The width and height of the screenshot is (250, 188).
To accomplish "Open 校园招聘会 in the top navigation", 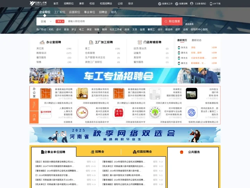I will (106, 3).
